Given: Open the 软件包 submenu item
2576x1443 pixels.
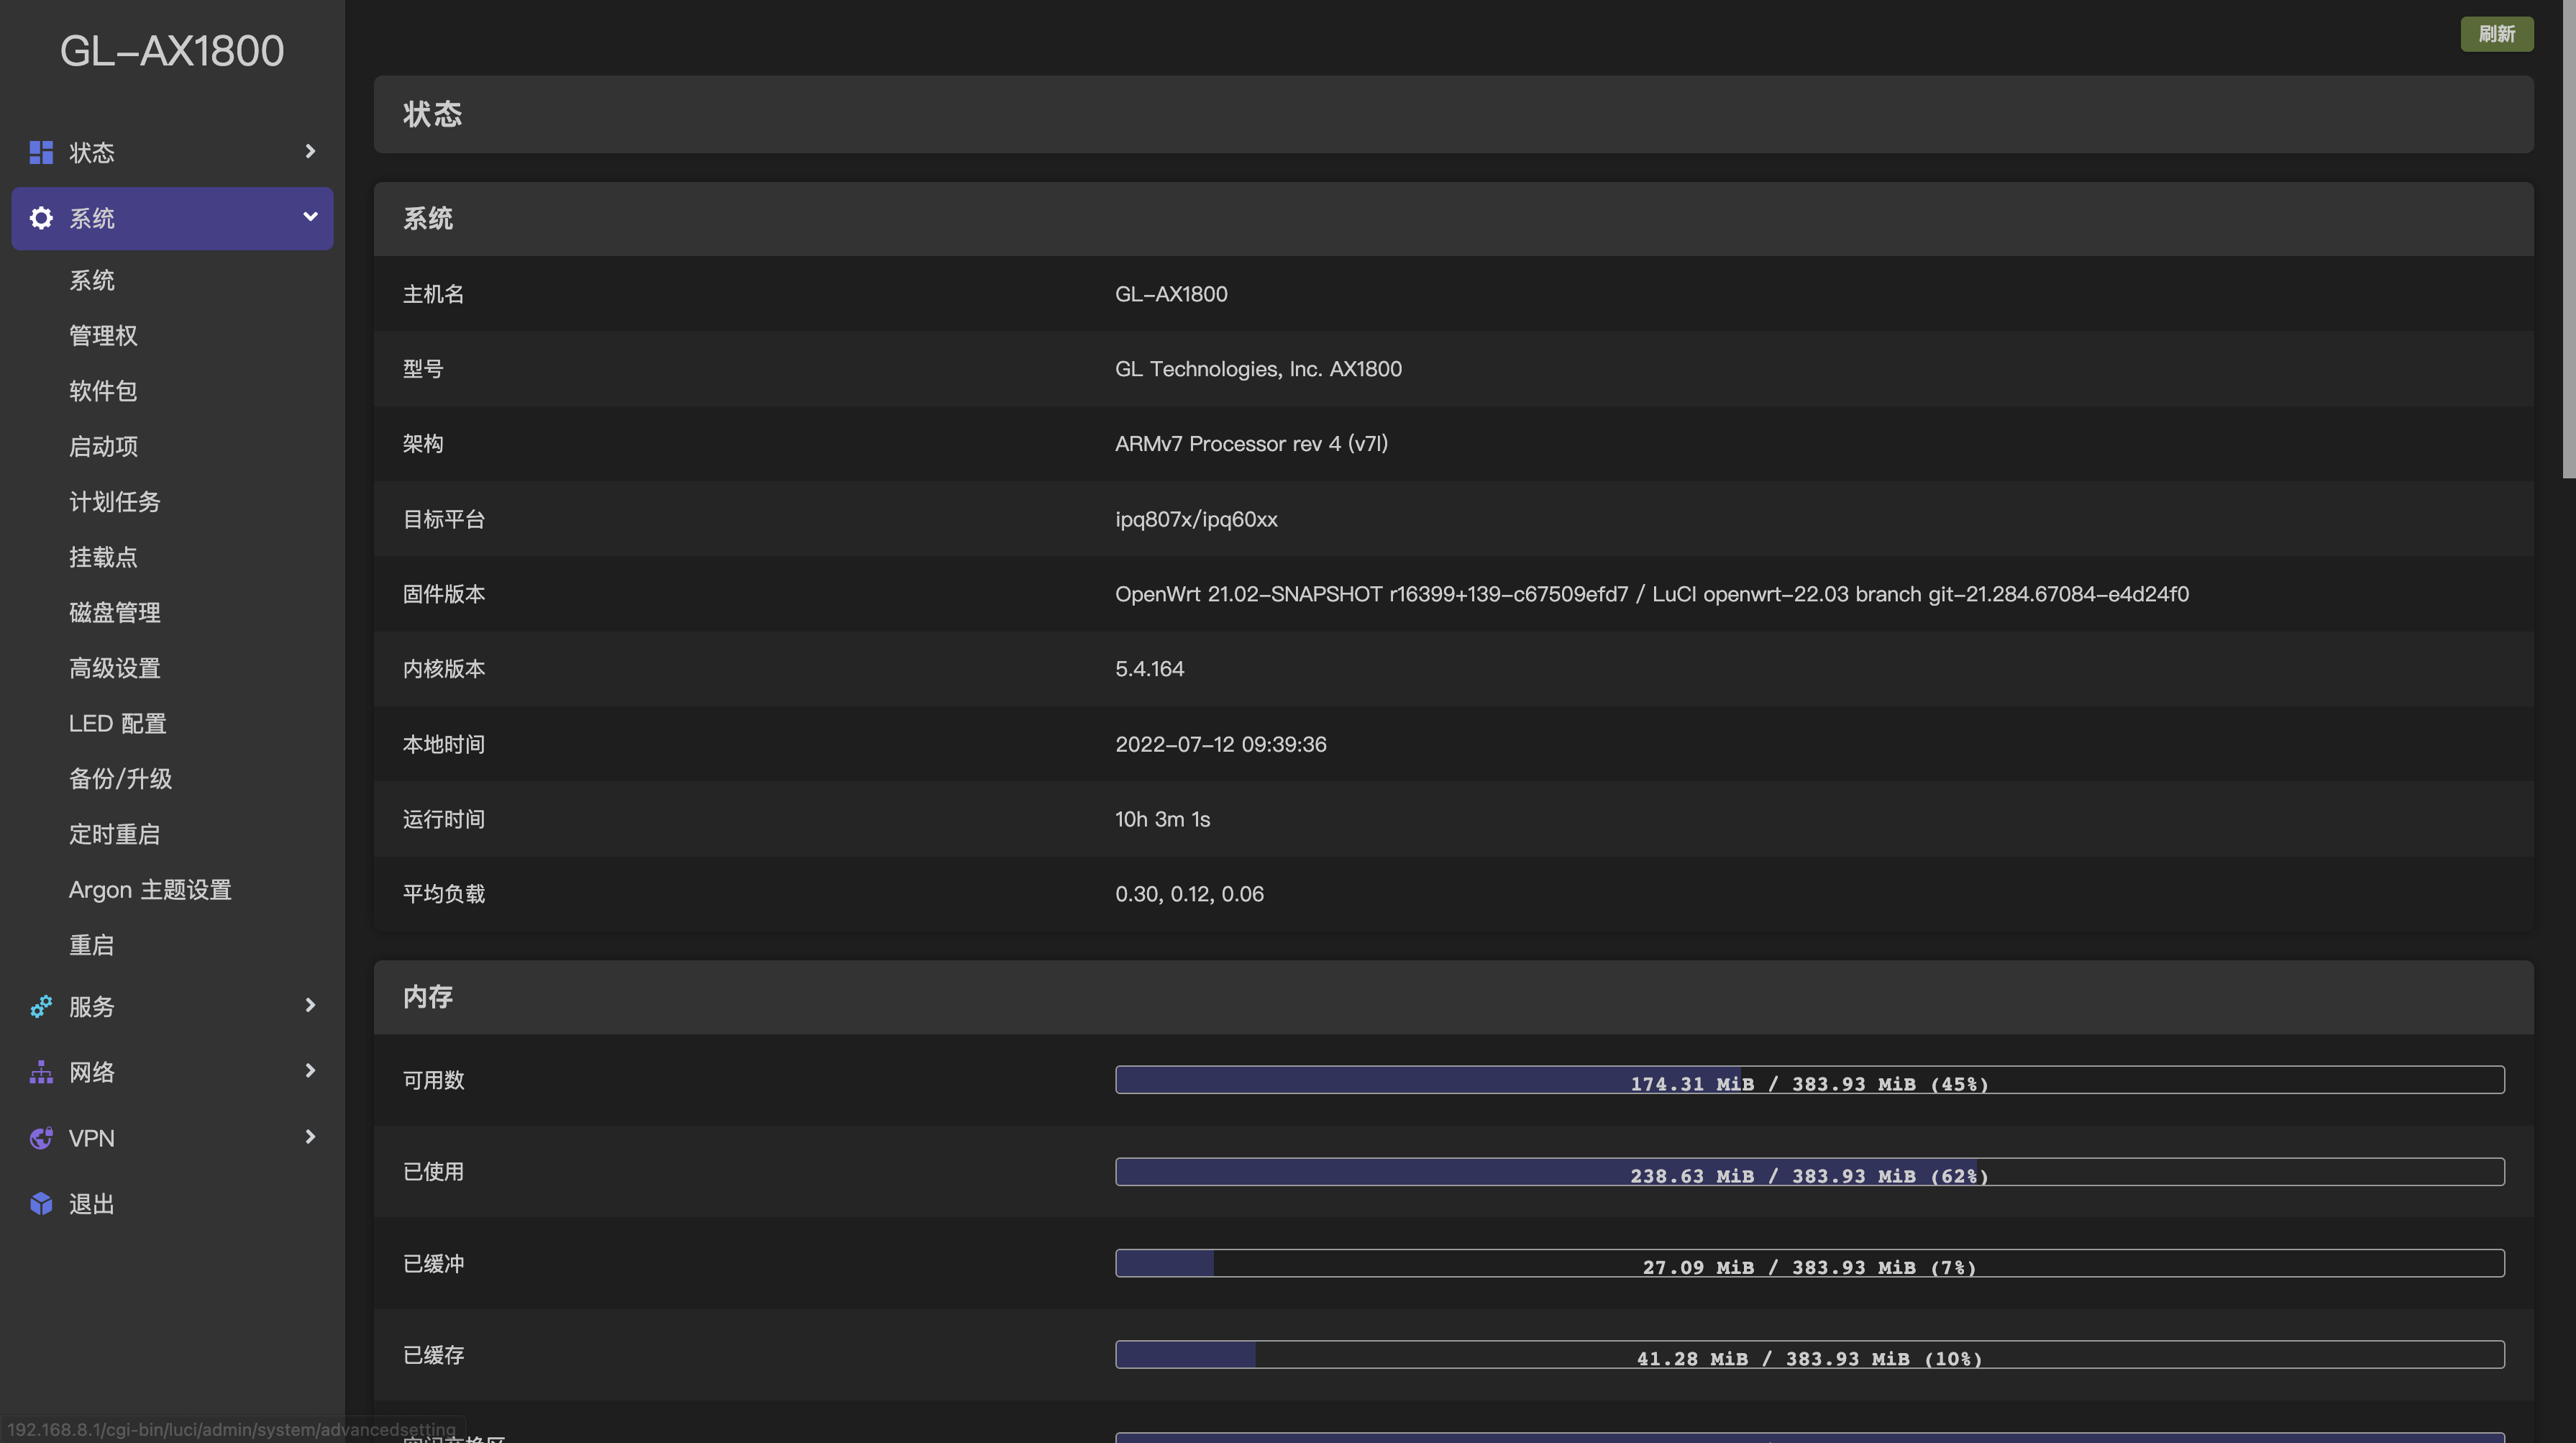Looking at the screenshot, I should click(103, 391).
